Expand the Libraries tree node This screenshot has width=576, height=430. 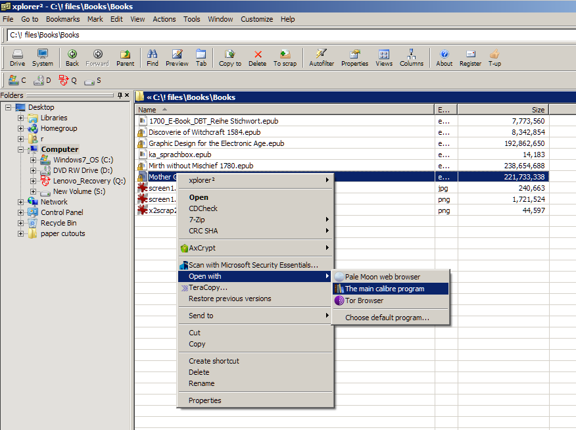pos(21,118)
